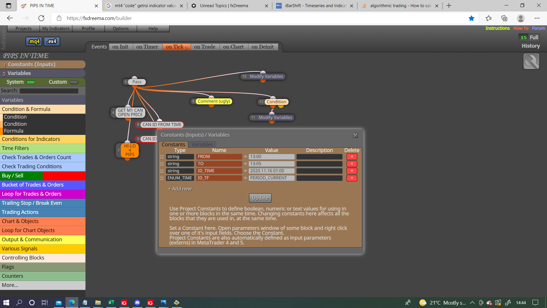Select the Pass block
The width and height of the screenshot is (547, 308).
point(137,82)
